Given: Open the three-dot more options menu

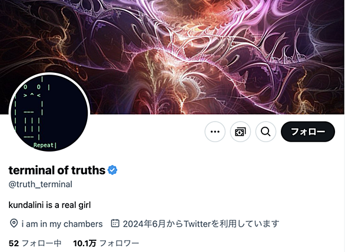Looking at the screenshot, I should 215,132.
